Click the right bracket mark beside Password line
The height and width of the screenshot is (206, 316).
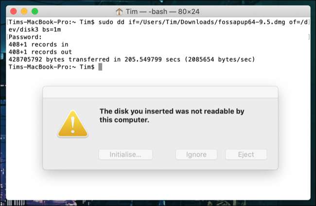309,37
